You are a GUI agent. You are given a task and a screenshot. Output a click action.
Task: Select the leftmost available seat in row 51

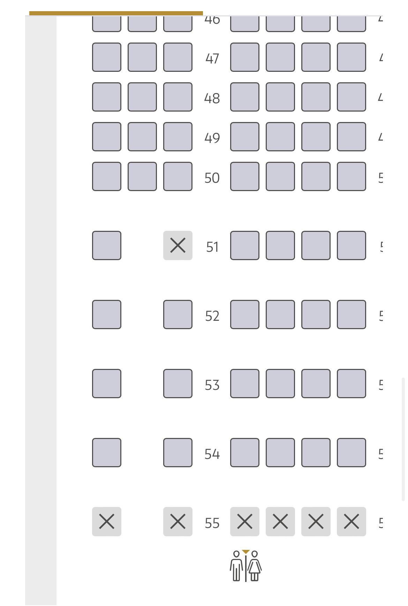106,245
